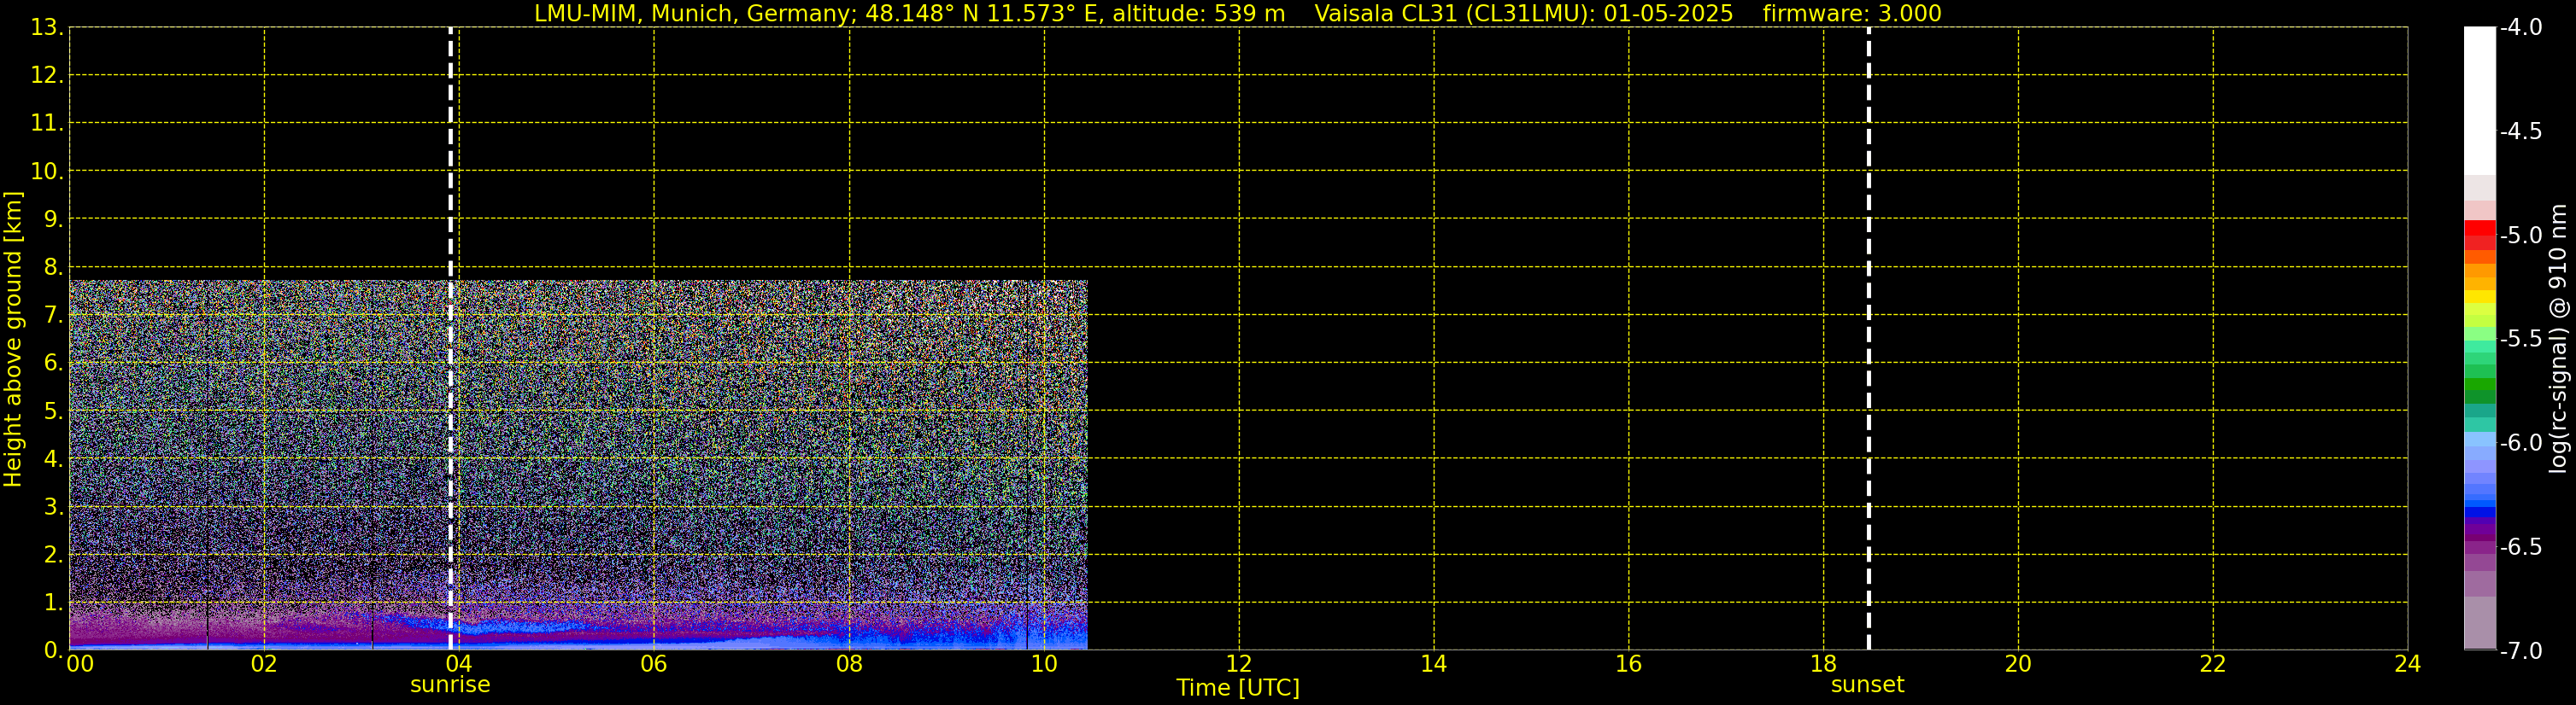Click the '4.' height axis tick label

point(53,459)
